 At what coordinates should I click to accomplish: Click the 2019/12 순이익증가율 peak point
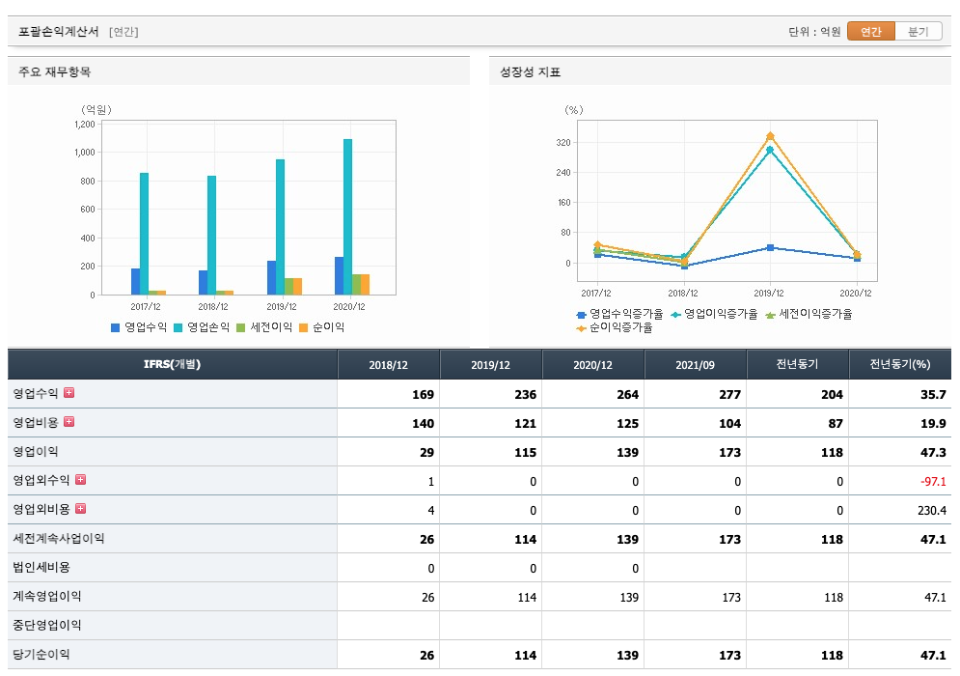[770, 136]
